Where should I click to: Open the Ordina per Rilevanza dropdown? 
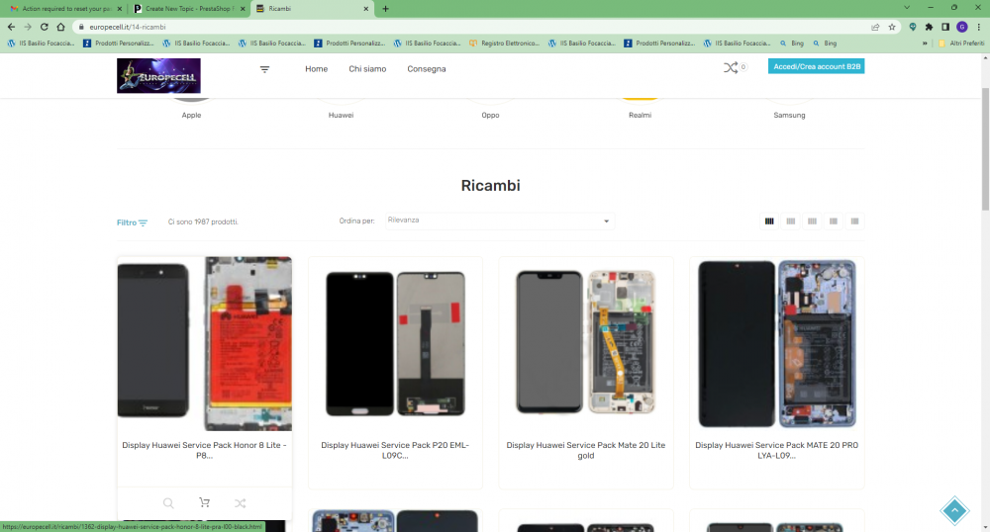499,221
